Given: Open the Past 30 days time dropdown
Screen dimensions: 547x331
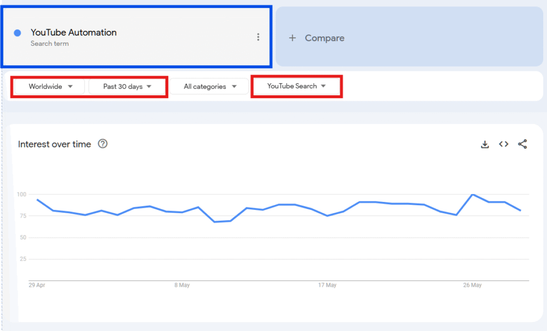Looking at the screenshot, I should (127, 86).
